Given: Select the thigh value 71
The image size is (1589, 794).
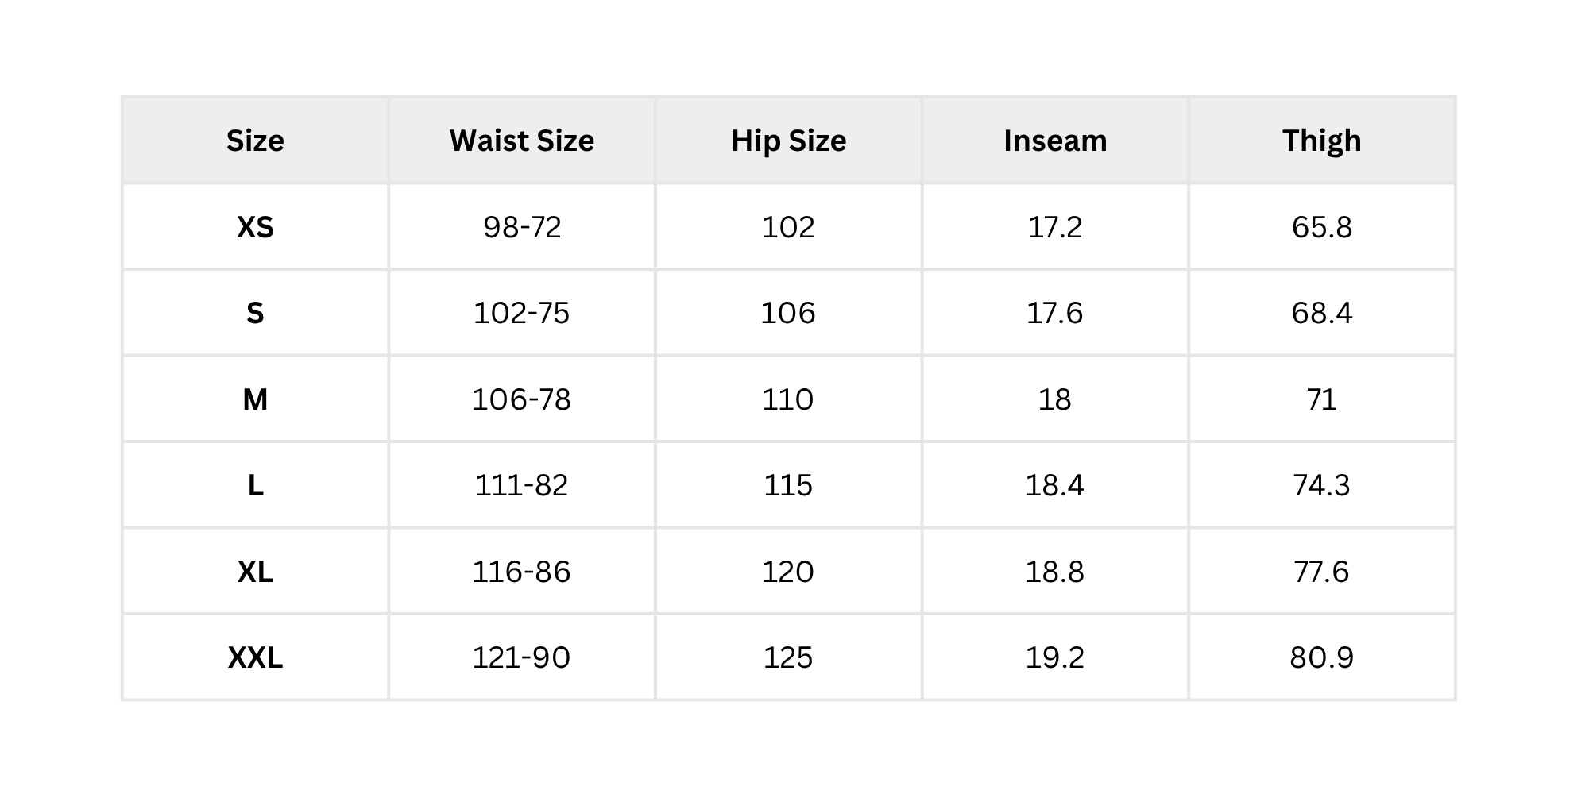Looking at the screenshot, I should 1322,399.
